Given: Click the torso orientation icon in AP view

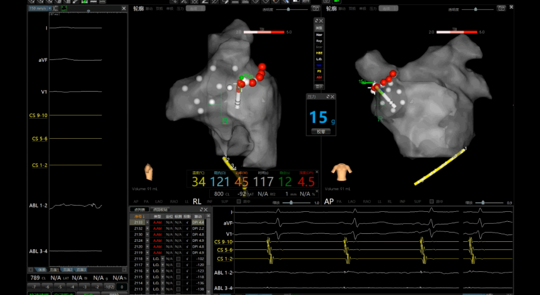Looking at the screenshot, I should (x=341, y=172).
